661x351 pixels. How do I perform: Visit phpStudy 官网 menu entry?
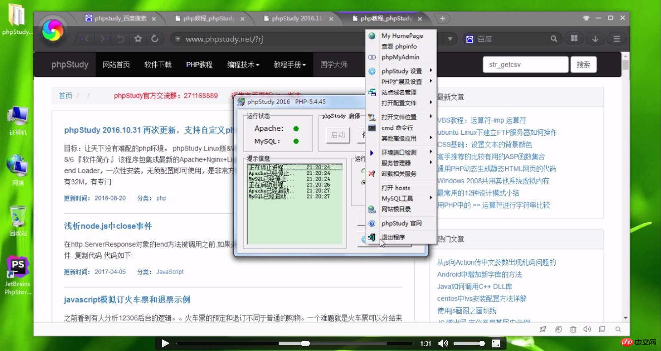pos(401,223)
